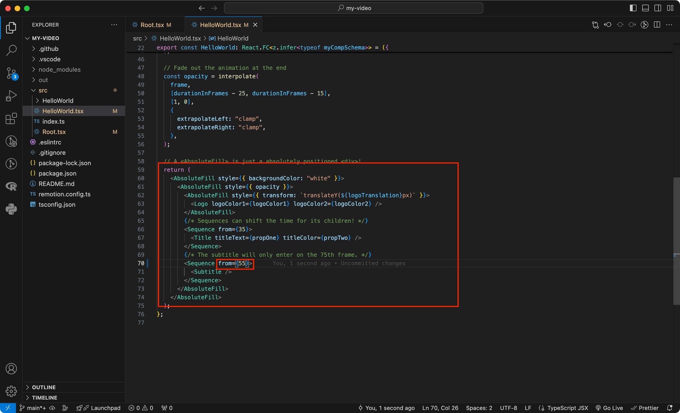This screenshot has width=680, height=413.
Task: Open the Search view in activity bar
Action: coord(11,50)
